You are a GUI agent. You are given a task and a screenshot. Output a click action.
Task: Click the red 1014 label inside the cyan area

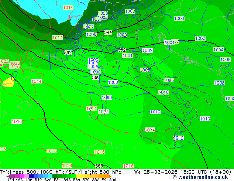[68, 8]
